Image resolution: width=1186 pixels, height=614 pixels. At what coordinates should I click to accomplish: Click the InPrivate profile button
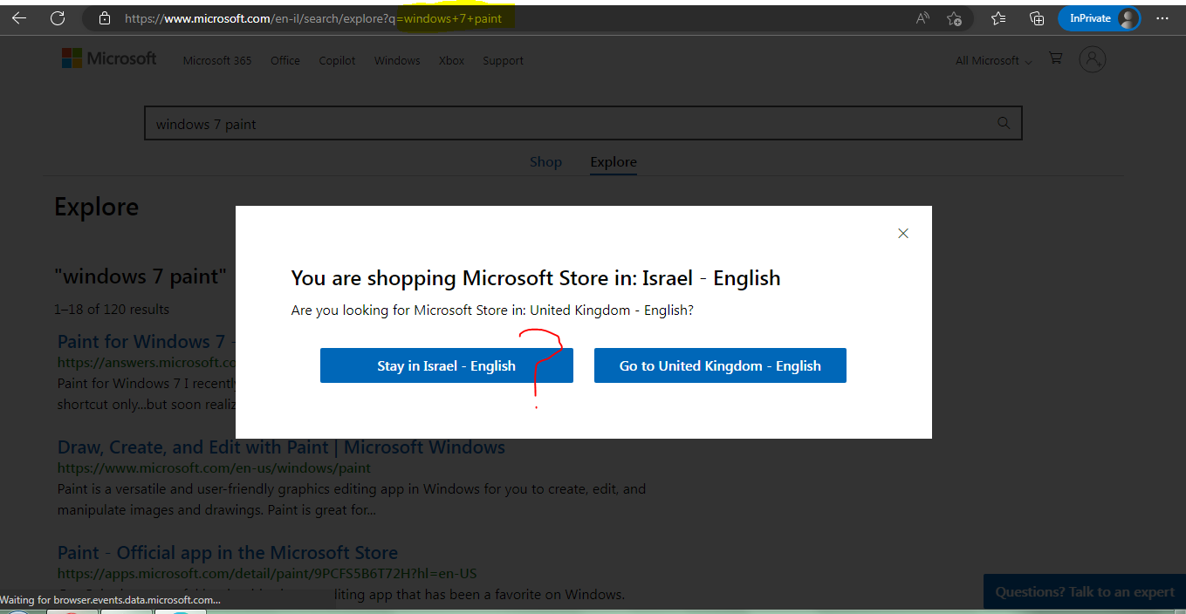pyautogui.click(x=1100, y=18)
